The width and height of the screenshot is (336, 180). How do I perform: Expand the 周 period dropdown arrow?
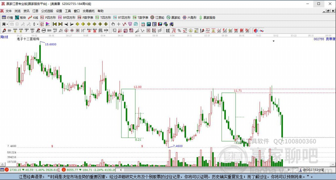[7, 24]
